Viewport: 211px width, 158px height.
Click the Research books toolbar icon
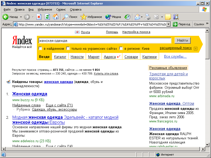176,17
